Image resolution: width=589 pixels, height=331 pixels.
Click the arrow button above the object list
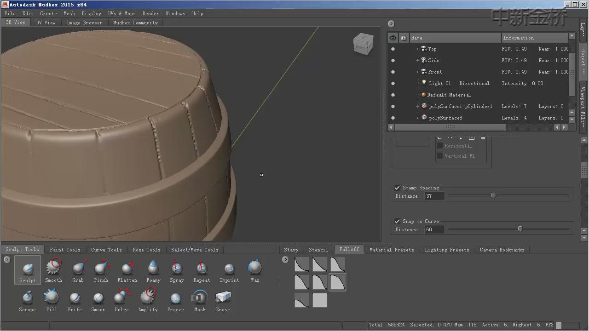click(x=391, y=23)
